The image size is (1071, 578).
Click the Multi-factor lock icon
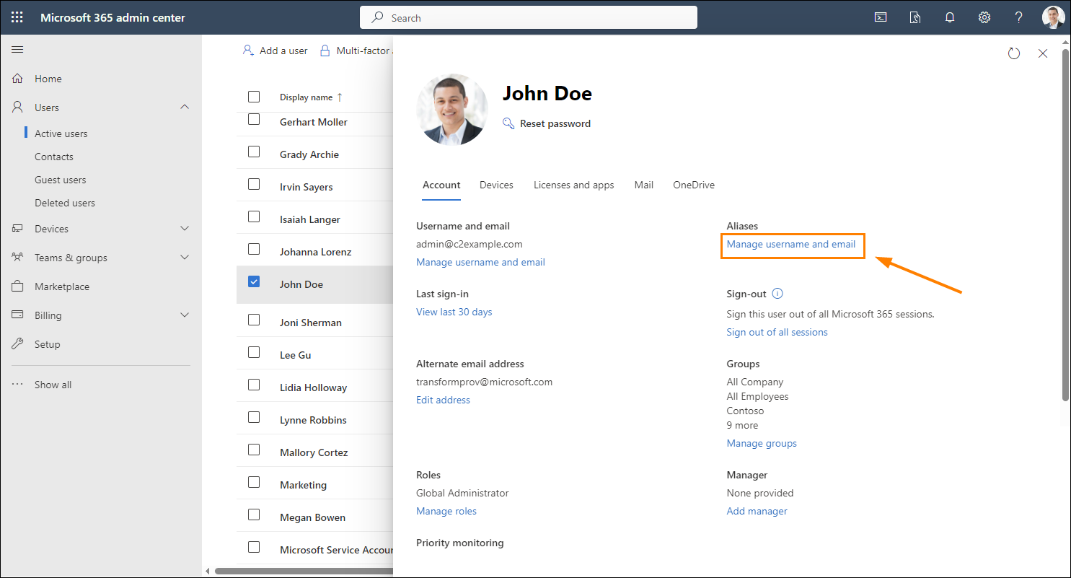coord(325,51)
